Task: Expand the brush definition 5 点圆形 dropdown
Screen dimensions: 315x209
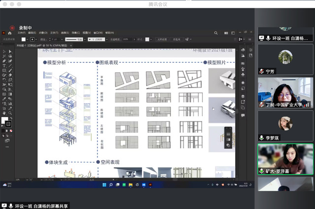Action: 106,39
